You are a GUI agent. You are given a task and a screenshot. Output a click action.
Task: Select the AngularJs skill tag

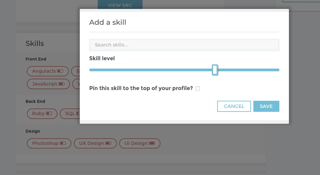[x=44, y=71]
